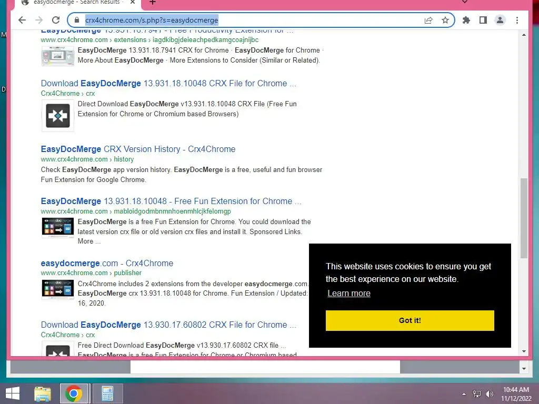Open Chrome three-dot menu
539x404 pixels.
pyautogui.click(x=517, y=20)
